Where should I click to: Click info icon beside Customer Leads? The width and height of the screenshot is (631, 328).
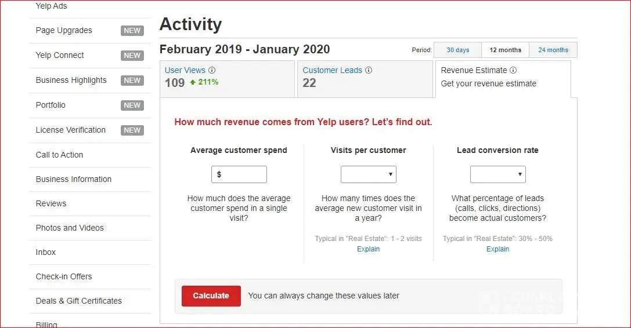tap(369, 70)
